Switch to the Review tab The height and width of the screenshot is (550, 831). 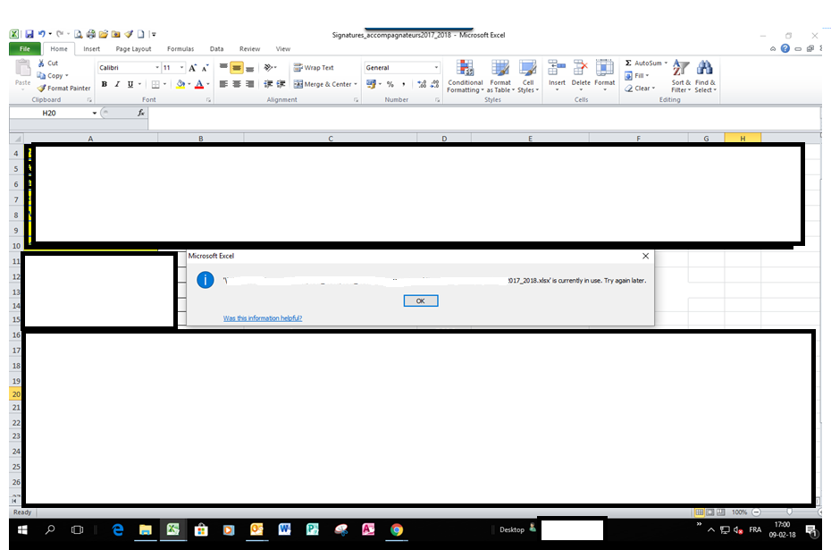tap(249, 49)
